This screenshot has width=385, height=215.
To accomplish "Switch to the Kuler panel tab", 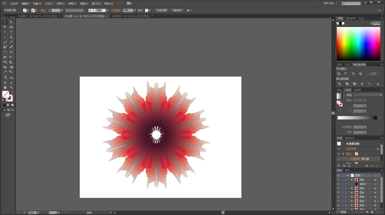I will click(x=360, y=18).
